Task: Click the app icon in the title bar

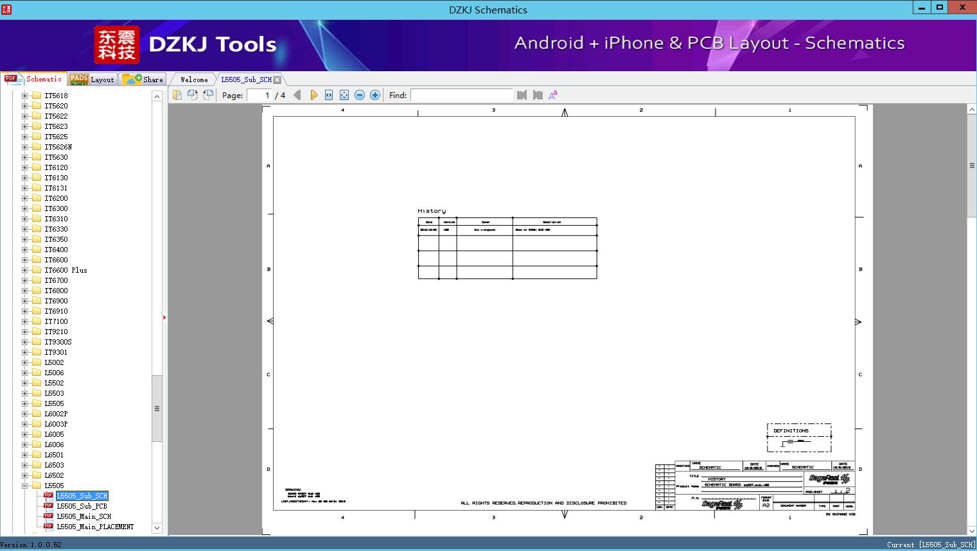Action: 6,9
